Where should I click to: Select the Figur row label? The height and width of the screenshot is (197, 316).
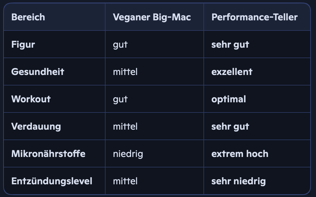pyautogui.click(x=23, y=44)
